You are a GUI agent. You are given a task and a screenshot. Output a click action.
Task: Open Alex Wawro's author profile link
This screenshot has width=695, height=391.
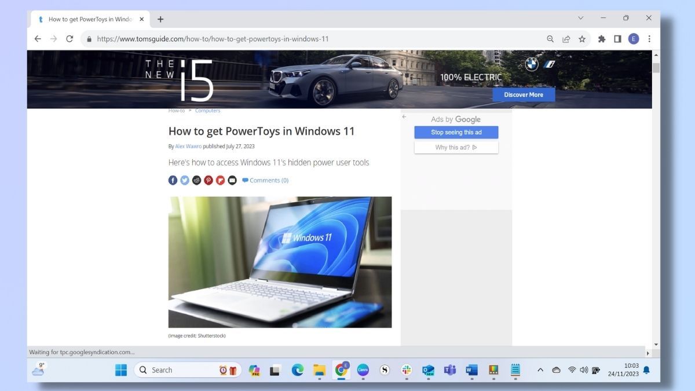point(188,146)
